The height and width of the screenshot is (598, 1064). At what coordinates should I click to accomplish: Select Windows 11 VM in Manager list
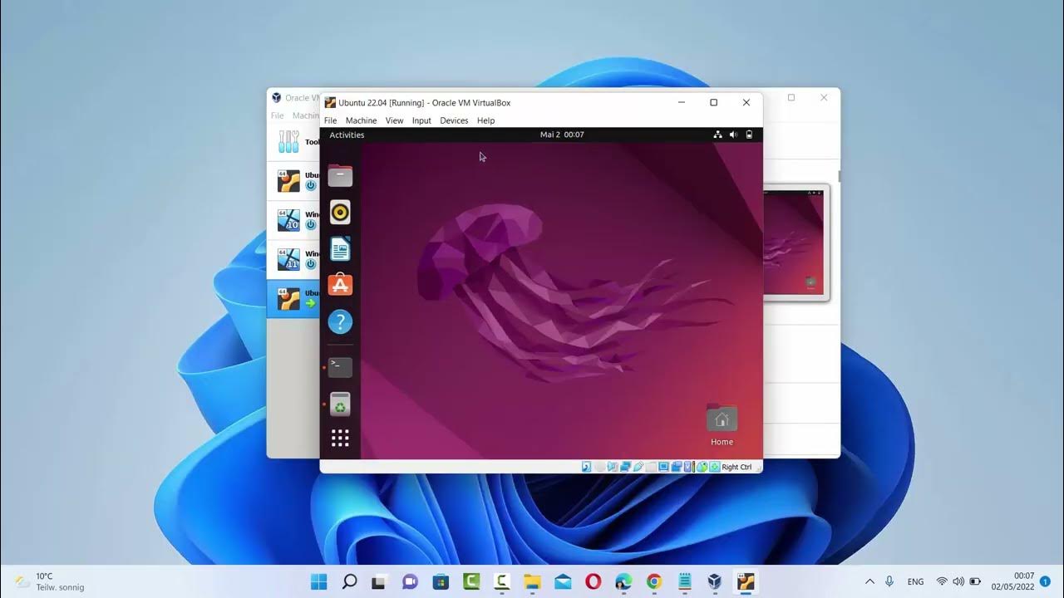pyautogui.click(x=293, y=259)
